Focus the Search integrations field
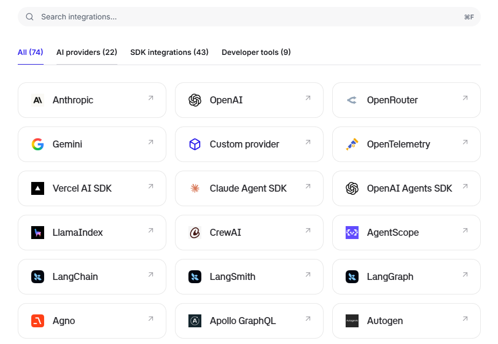The image size is (498, 344). coord(249,17)
